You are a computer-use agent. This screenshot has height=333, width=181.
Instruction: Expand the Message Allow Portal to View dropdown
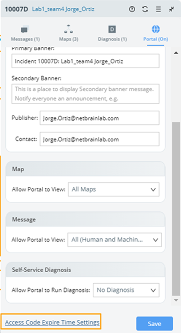pos(115,240)
